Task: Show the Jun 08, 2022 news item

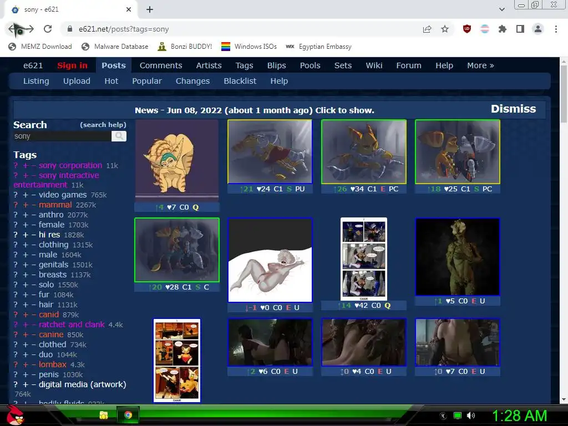Action: pos(254,110)
